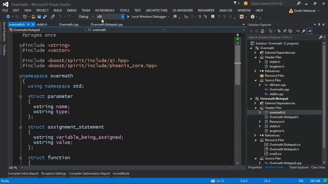Click the editor vertical scrollbar thumb
This screenshot has height=184, width=328.
(x=238, y=65)
